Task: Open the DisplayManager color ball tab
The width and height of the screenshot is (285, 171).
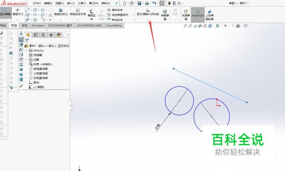Action: click(59, 35)
